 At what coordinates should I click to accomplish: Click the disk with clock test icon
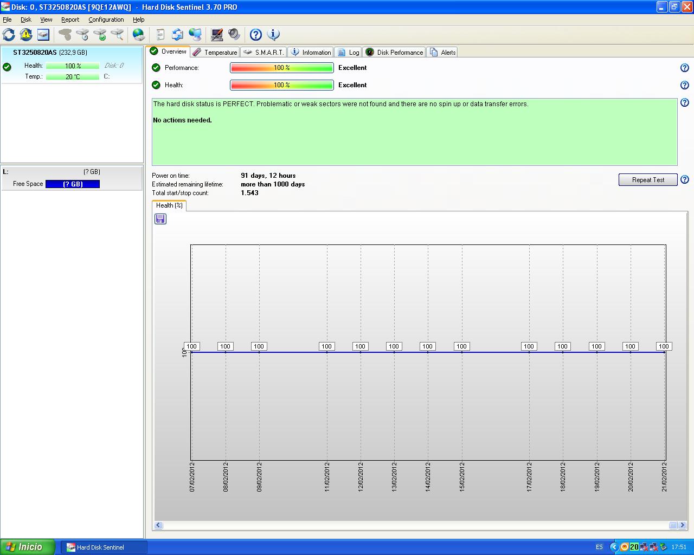pyautogui.click(x=82, y=35)
